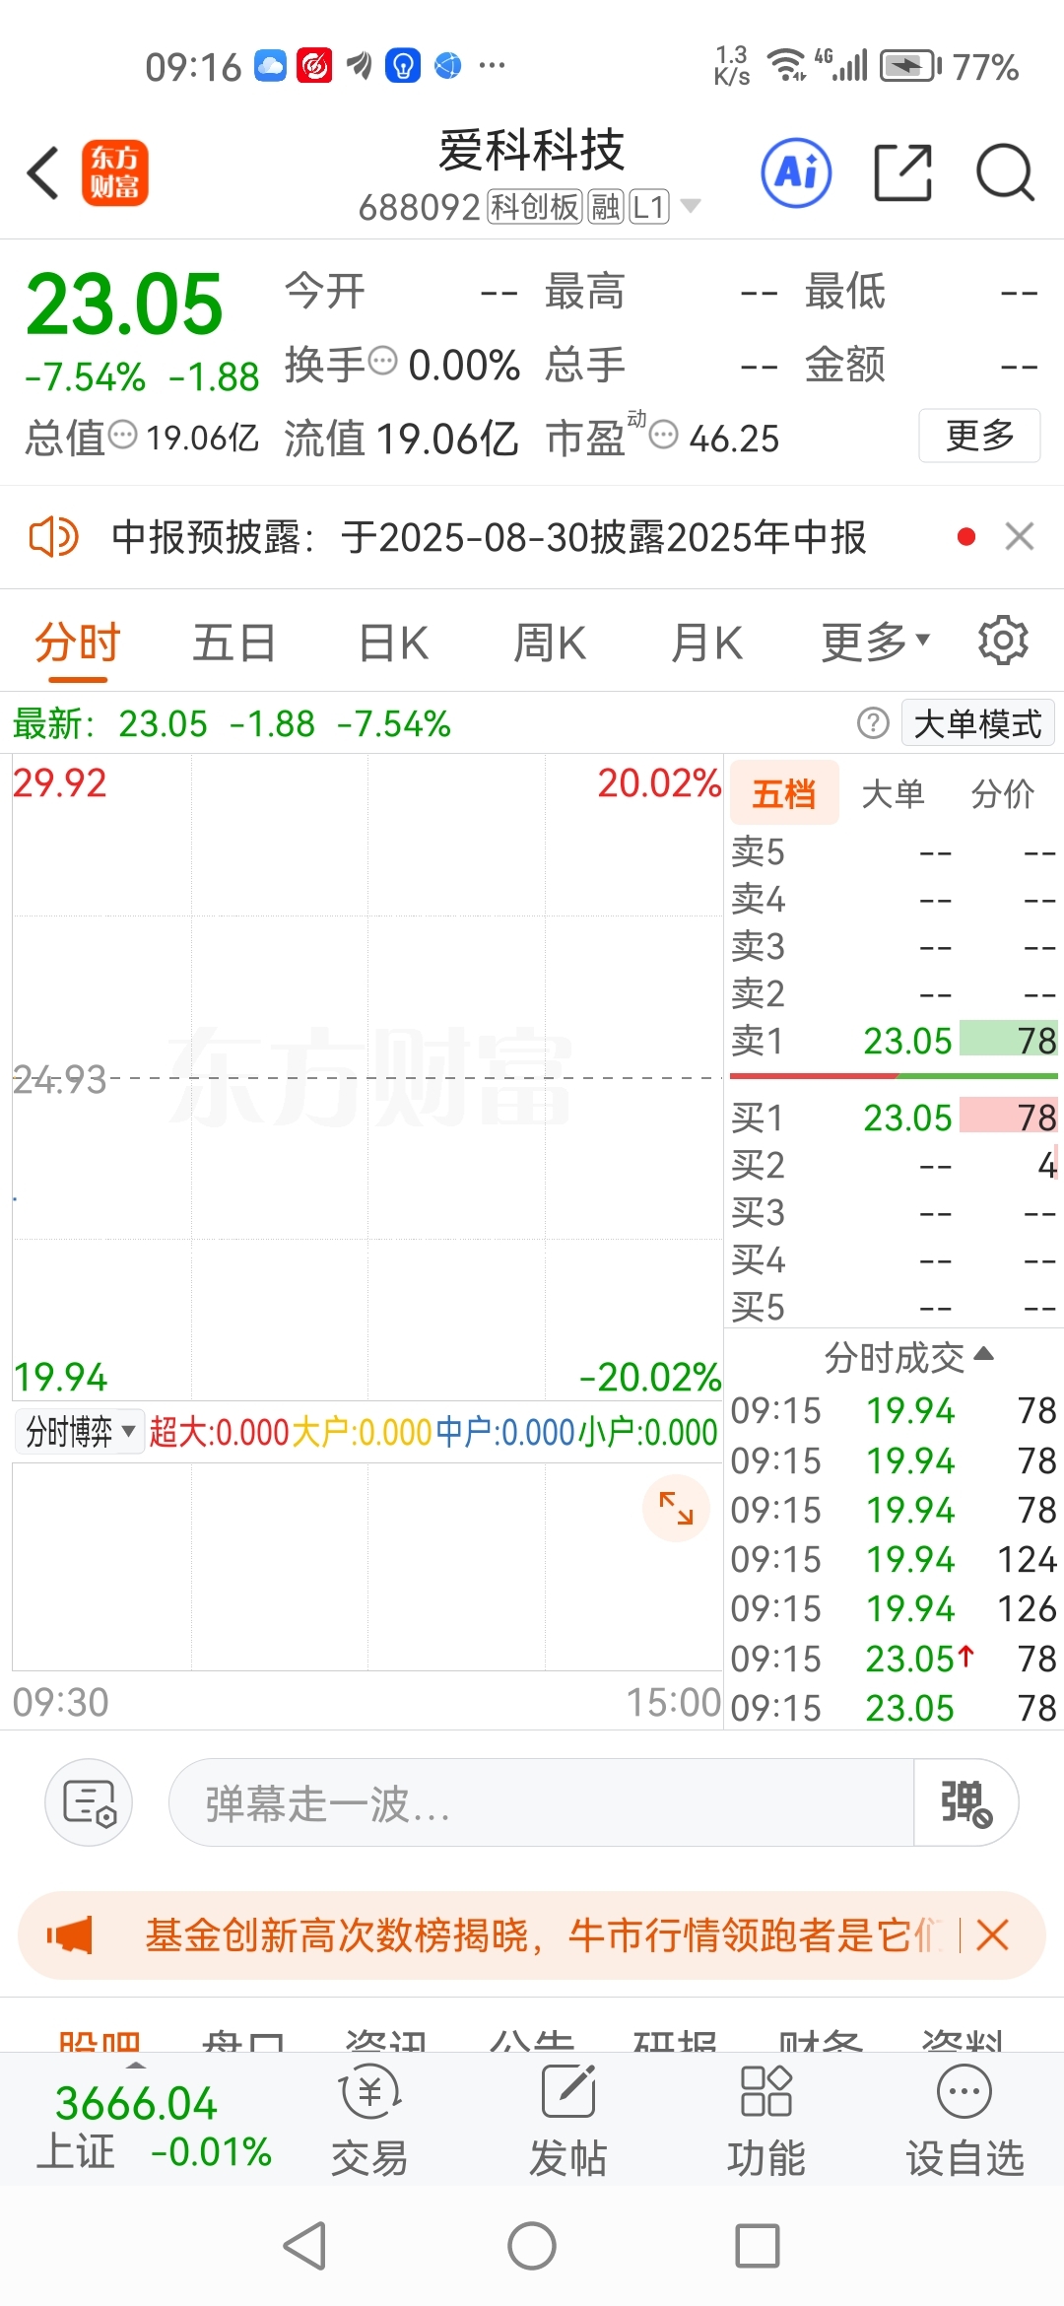The image size is (1064, 2306).
Task: Tap the 融 margin tag
Action: tap(606, 207)
